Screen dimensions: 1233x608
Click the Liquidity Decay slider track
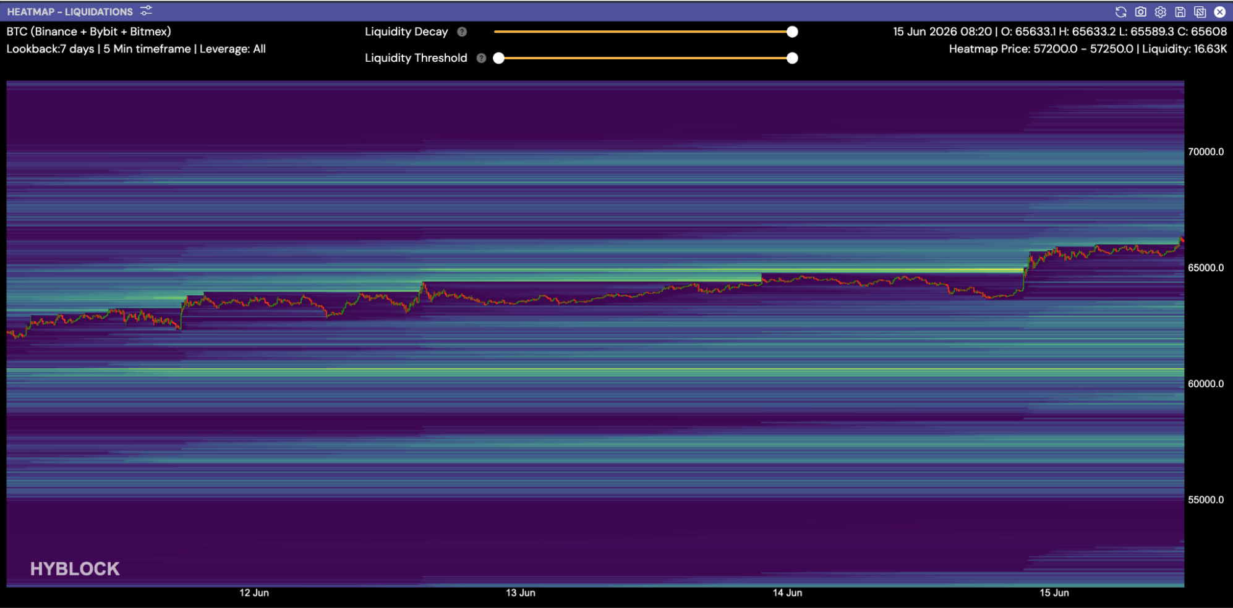tap(643, 32)
